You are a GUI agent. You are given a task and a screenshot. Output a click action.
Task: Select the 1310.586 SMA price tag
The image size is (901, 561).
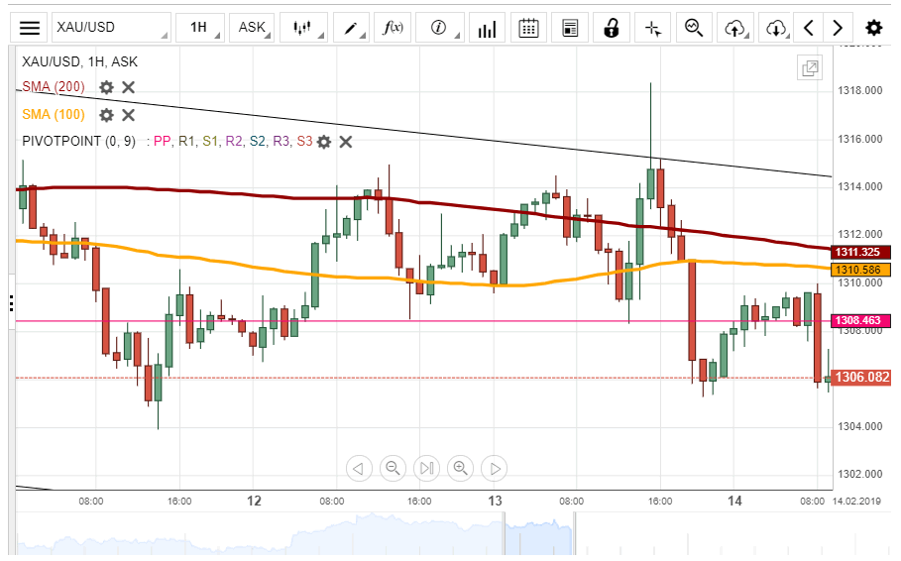pyautogui.click(x=860, y=270)
